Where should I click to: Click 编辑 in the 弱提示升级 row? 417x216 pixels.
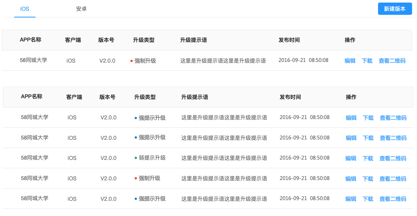pyautogui.click(x=351, y=158)
